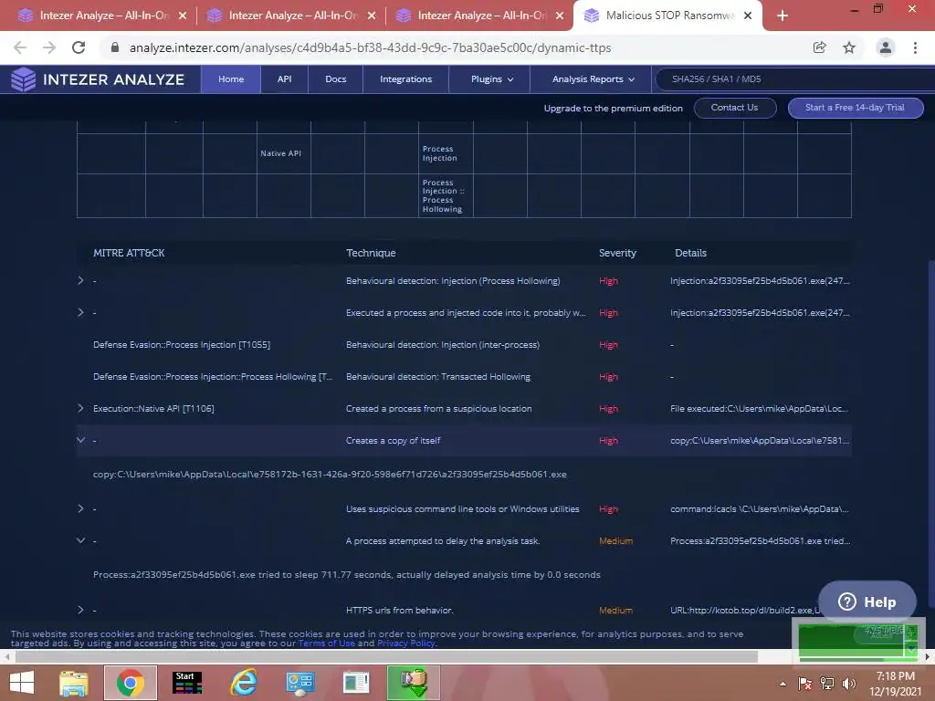The width and height of the screenshot is (935, 701).
Task: Expand the Injection (Process Hollowing) row
Action: (80, 280)
